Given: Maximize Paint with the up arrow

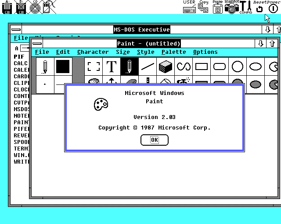Looking at the screenshot, I should 272,43.
